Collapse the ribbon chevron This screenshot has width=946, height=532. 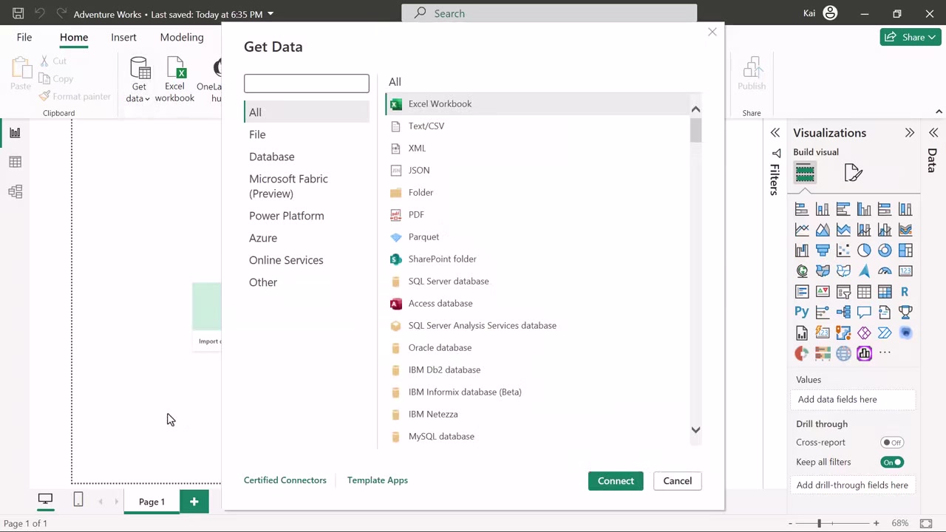click(x=939, y=112)
